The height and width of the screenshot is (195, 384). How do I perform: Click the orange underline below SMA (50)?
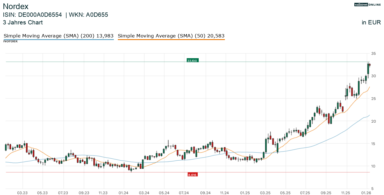pyautogui.click(x=171, y=39)
